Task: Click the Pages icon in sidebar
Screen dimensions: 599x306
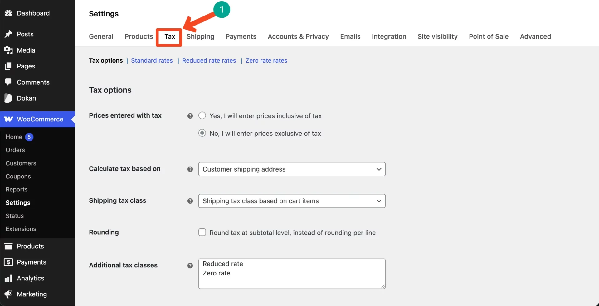Action: (x=8, y=66)
